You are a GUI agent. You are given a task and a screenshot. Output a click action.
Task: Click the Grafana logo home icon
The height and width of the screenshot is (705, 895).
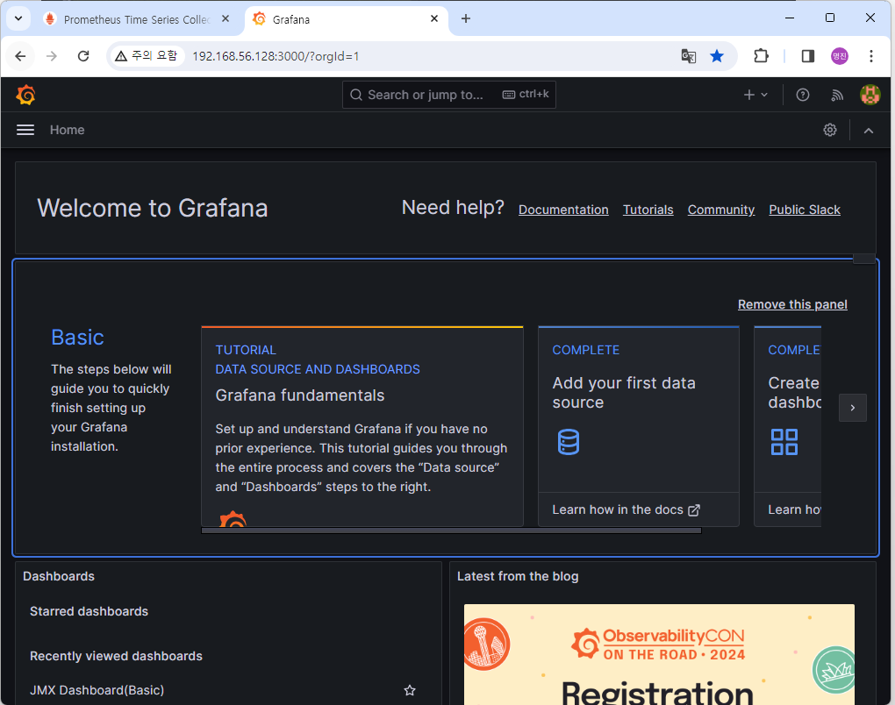pos(25,95)
